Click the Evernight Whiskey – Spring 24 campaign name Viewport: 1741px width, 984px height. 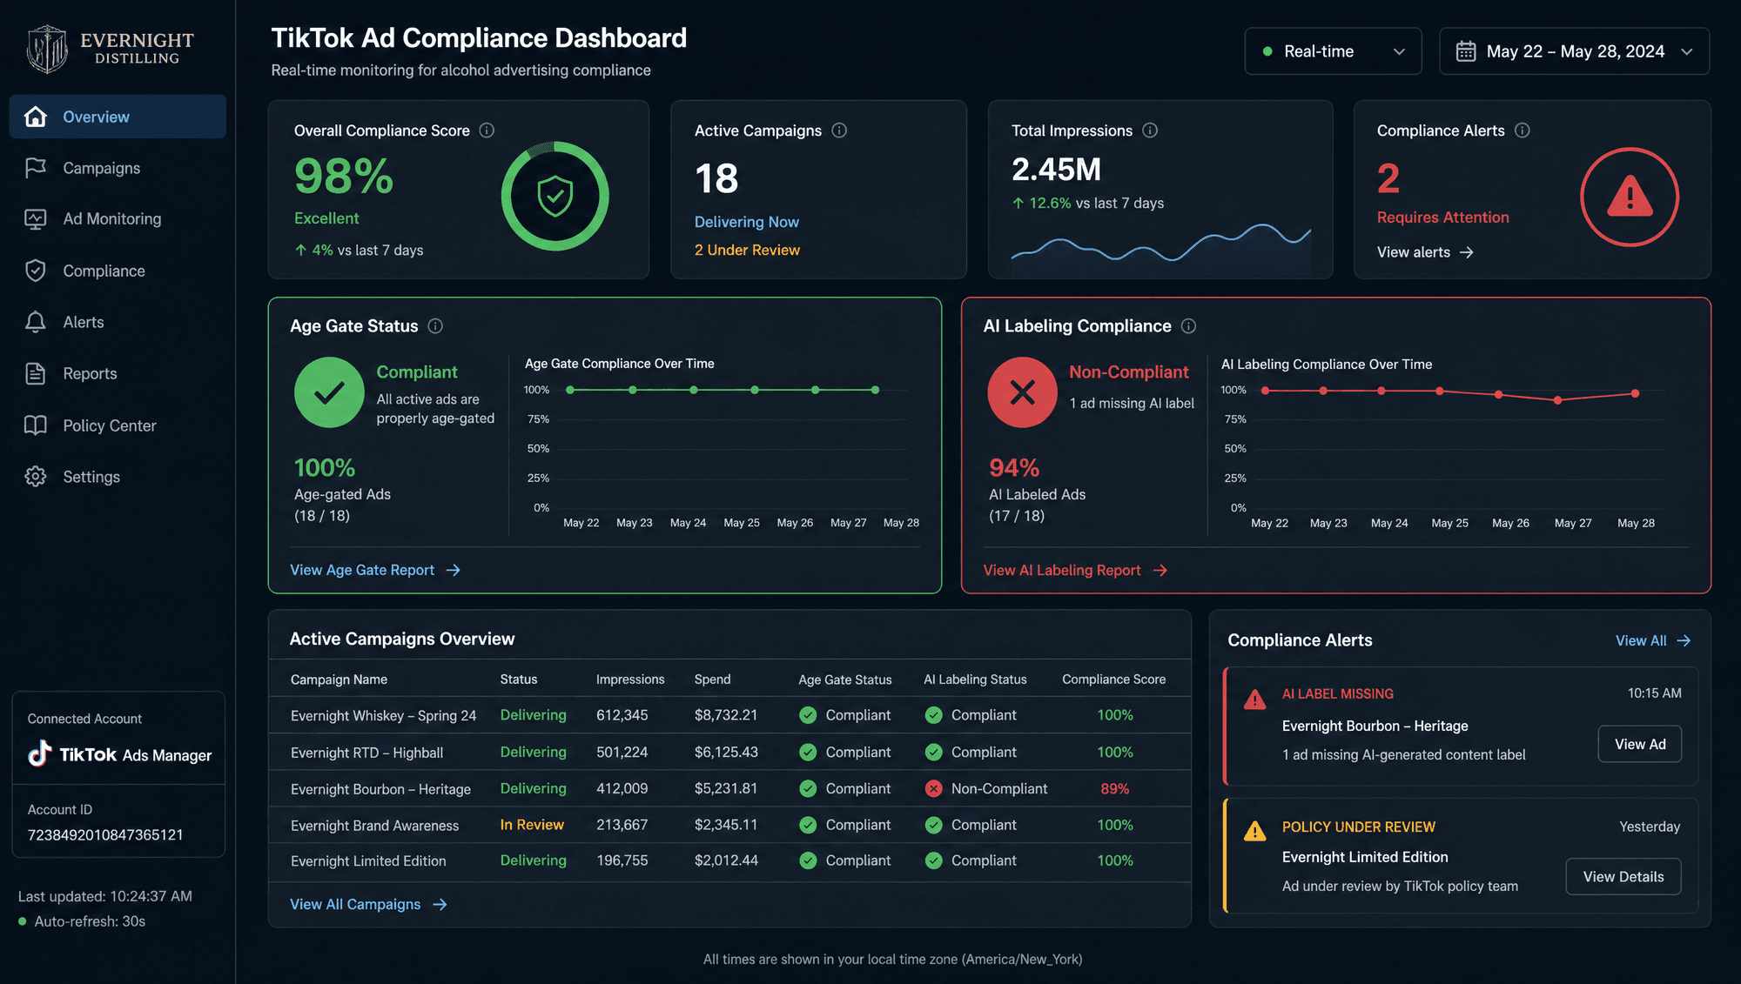383,715
